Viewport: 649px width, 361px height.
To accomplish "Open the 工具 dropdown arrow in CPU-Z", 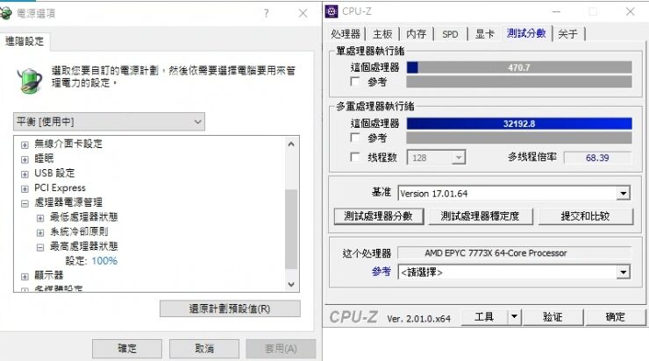I will (514, 317).
